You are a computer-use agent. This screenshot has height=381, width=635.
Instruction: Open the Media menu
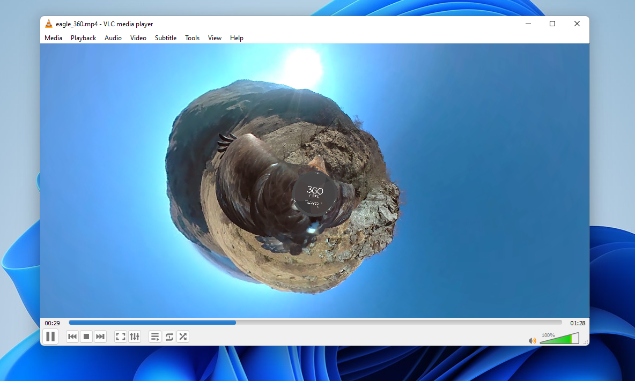53,38
